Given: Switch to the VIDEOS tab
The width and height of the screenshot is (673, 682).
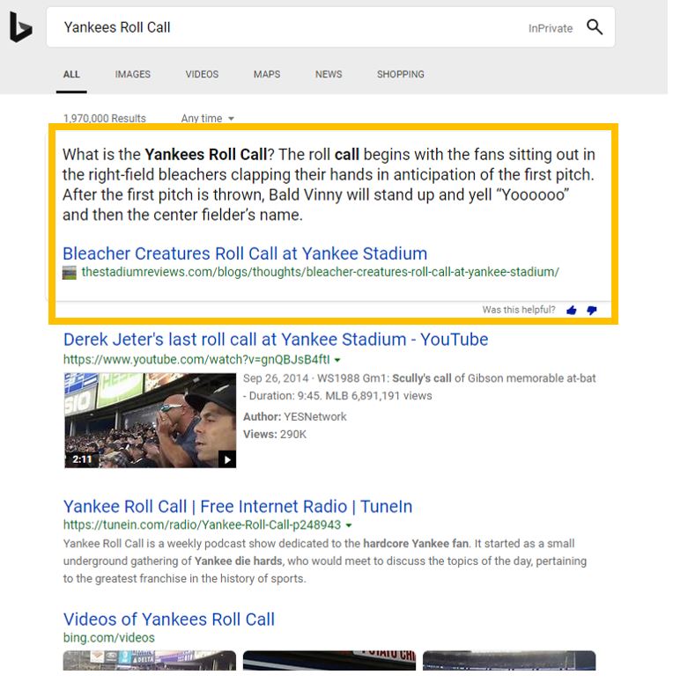Looking at the screenshot, I should pyautogui.click(x=202, y=75).
